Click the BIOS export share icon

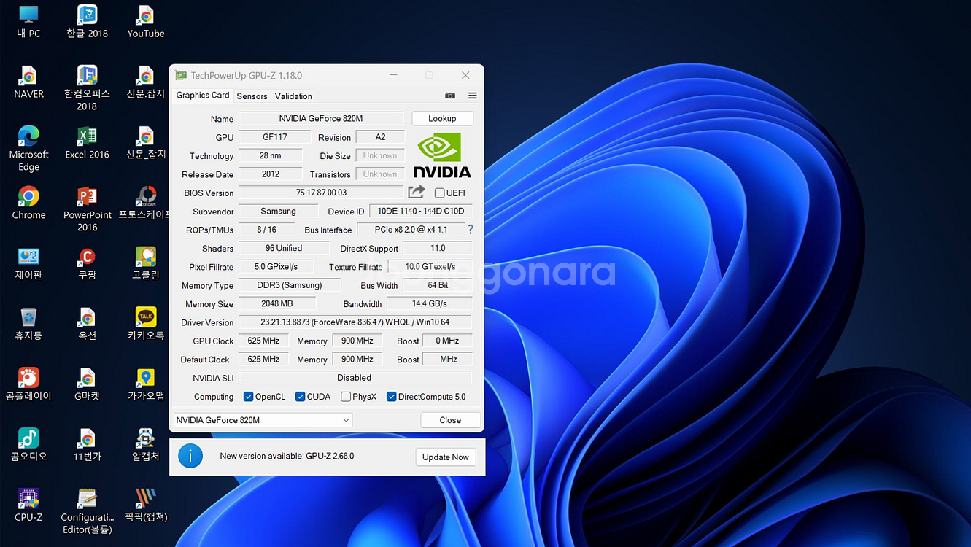417,192
